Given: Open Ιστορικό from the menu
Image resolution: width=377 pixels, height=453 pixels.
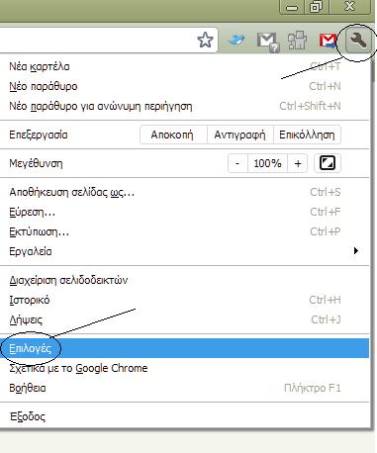Looking at the screenshot, I should 184,300.
